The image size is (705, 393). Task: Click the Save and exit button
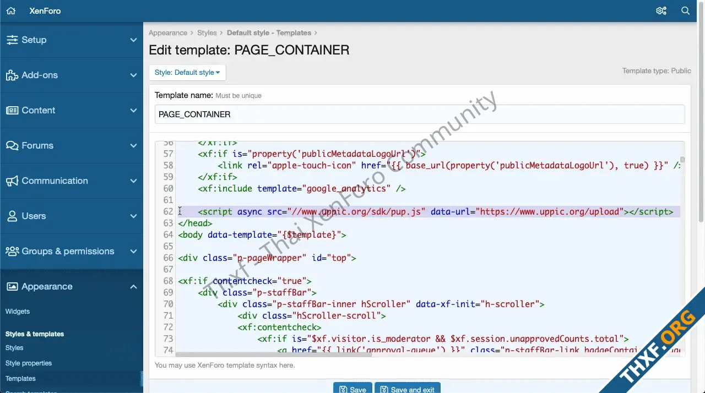(x=407, y=389)
